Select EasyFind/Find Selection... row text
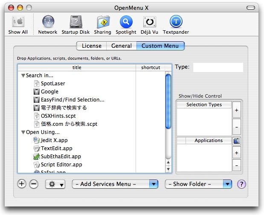264x215 pixels. tap(73, 100)
